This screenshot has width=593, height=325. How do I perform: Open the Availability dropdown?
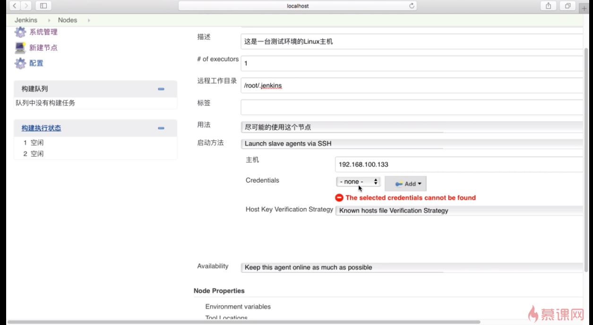pyautogui.click(x=412, y=267)
